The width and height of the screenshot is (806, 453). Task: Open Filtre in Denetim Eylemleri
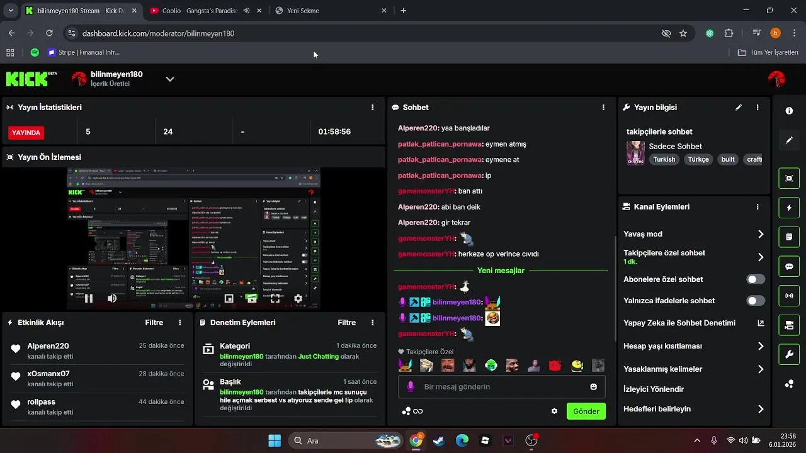pos(347,323)
